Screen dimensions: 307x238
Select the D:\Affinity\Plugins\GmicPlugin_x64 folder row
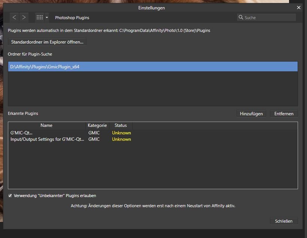tap(153, 67)
